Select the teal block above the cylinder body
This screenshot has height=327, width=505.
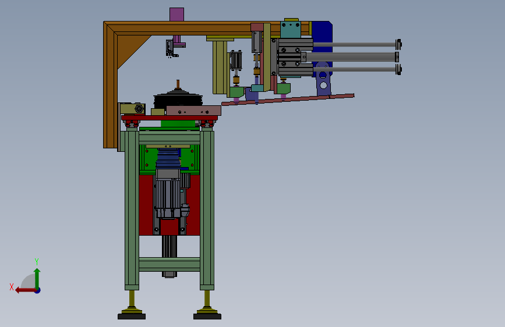(291, 29)
